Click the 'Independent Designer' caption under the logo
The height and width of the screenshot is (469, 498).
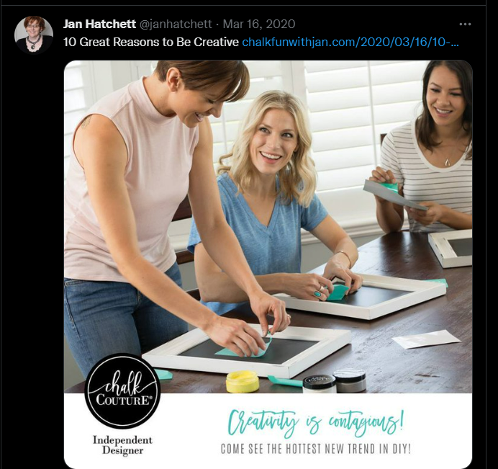(x=122, y=445)
